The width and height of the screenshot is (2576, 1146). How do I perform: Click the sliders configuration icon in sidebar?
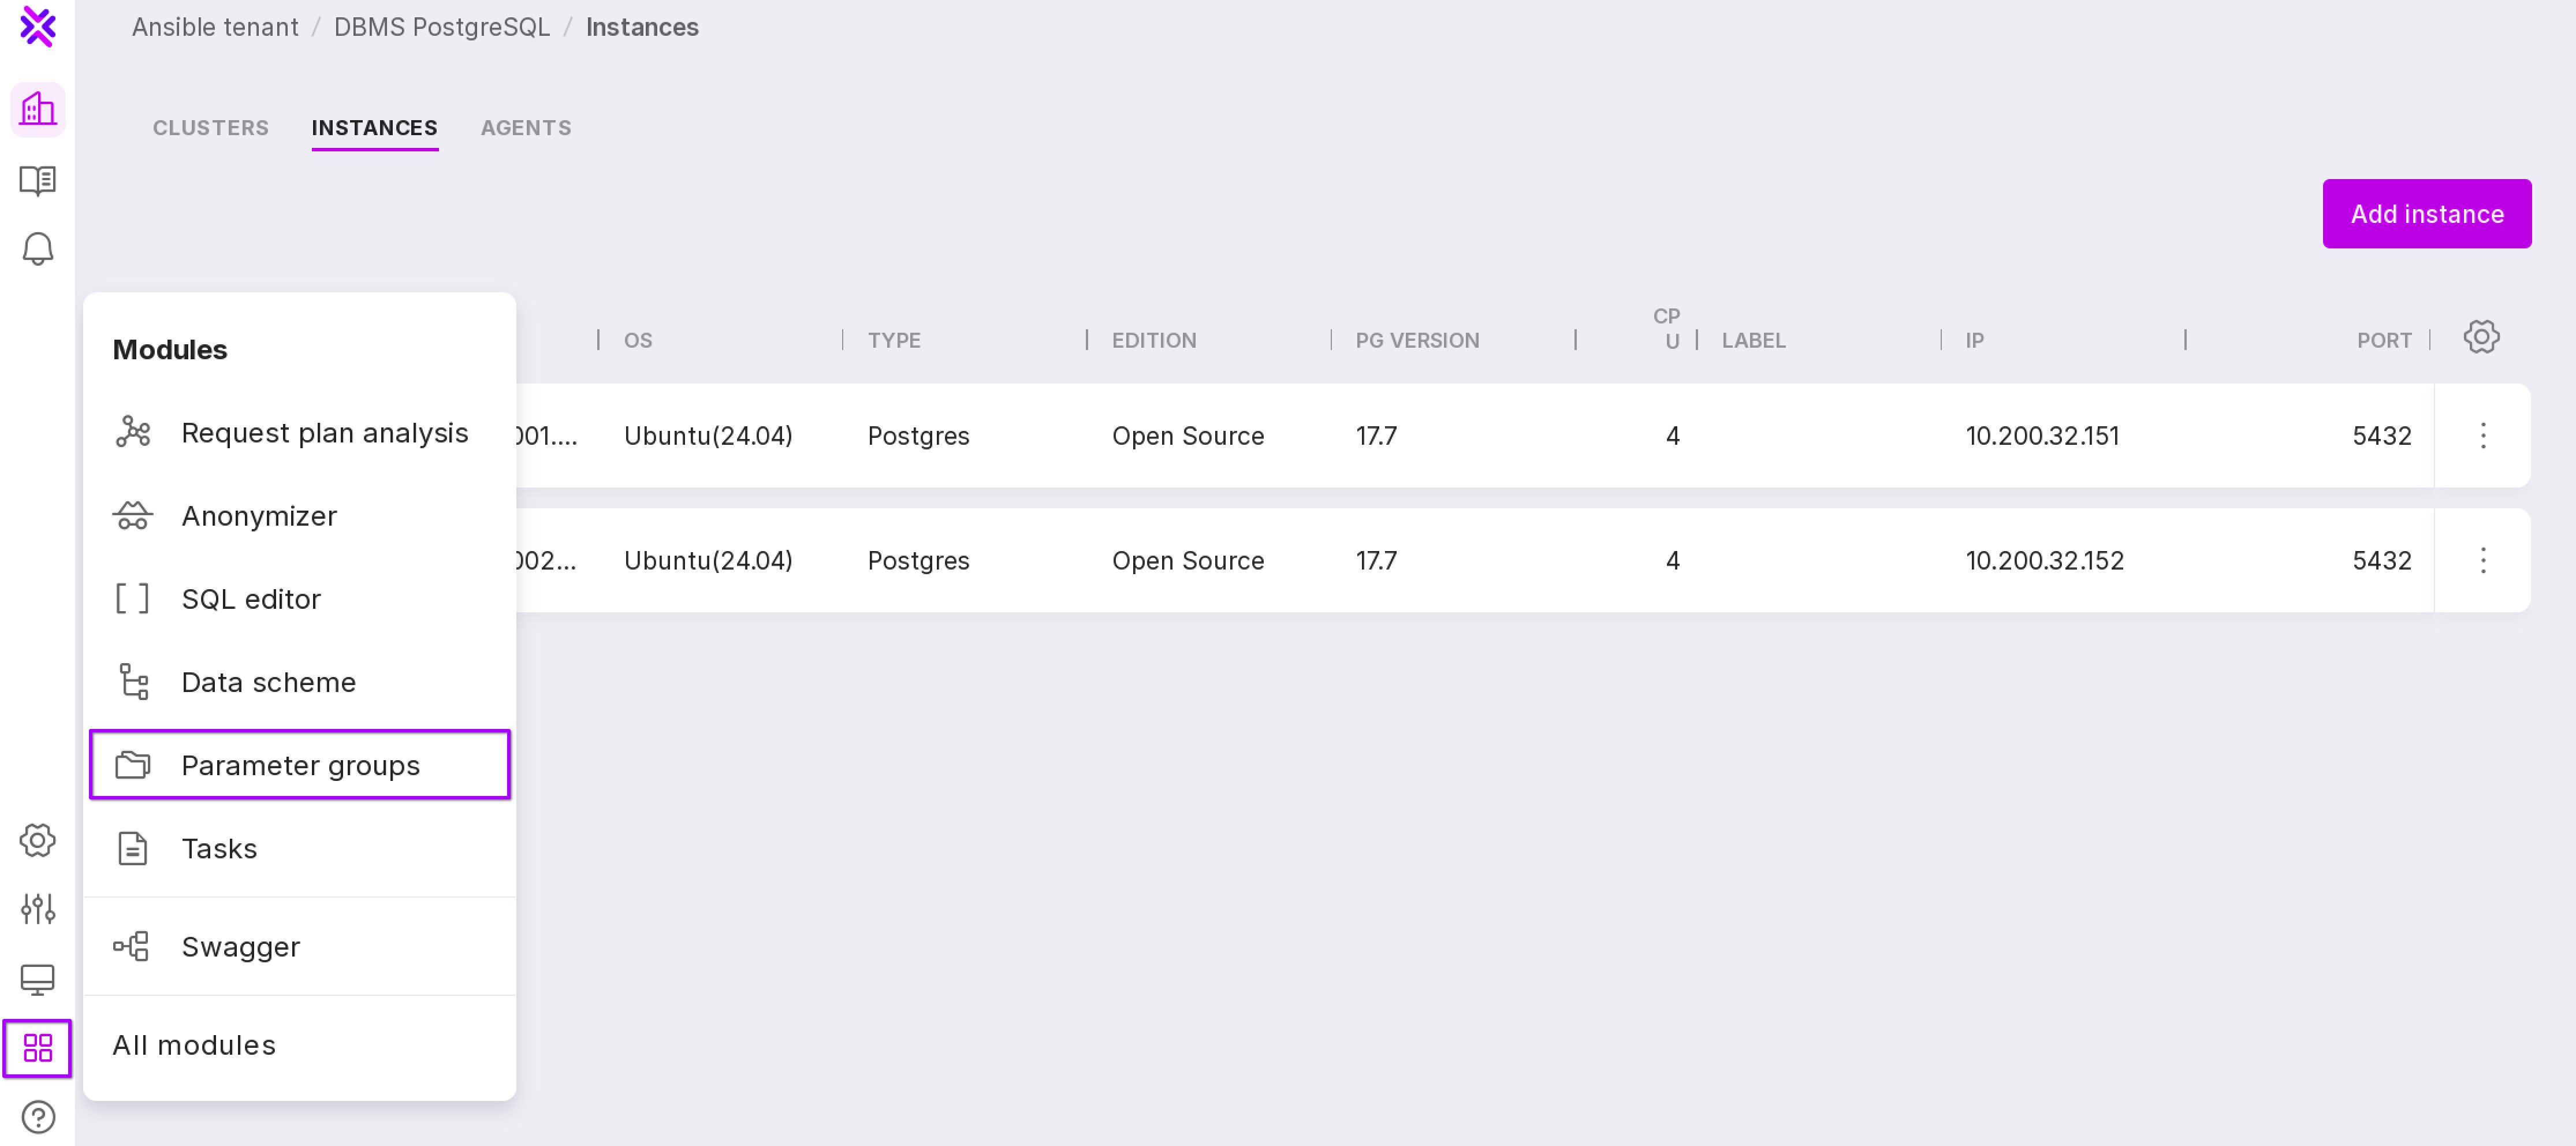37,908
